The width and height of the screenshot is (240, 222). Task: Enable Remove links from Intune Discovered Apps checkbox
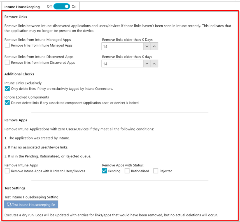tap(7, 63)
